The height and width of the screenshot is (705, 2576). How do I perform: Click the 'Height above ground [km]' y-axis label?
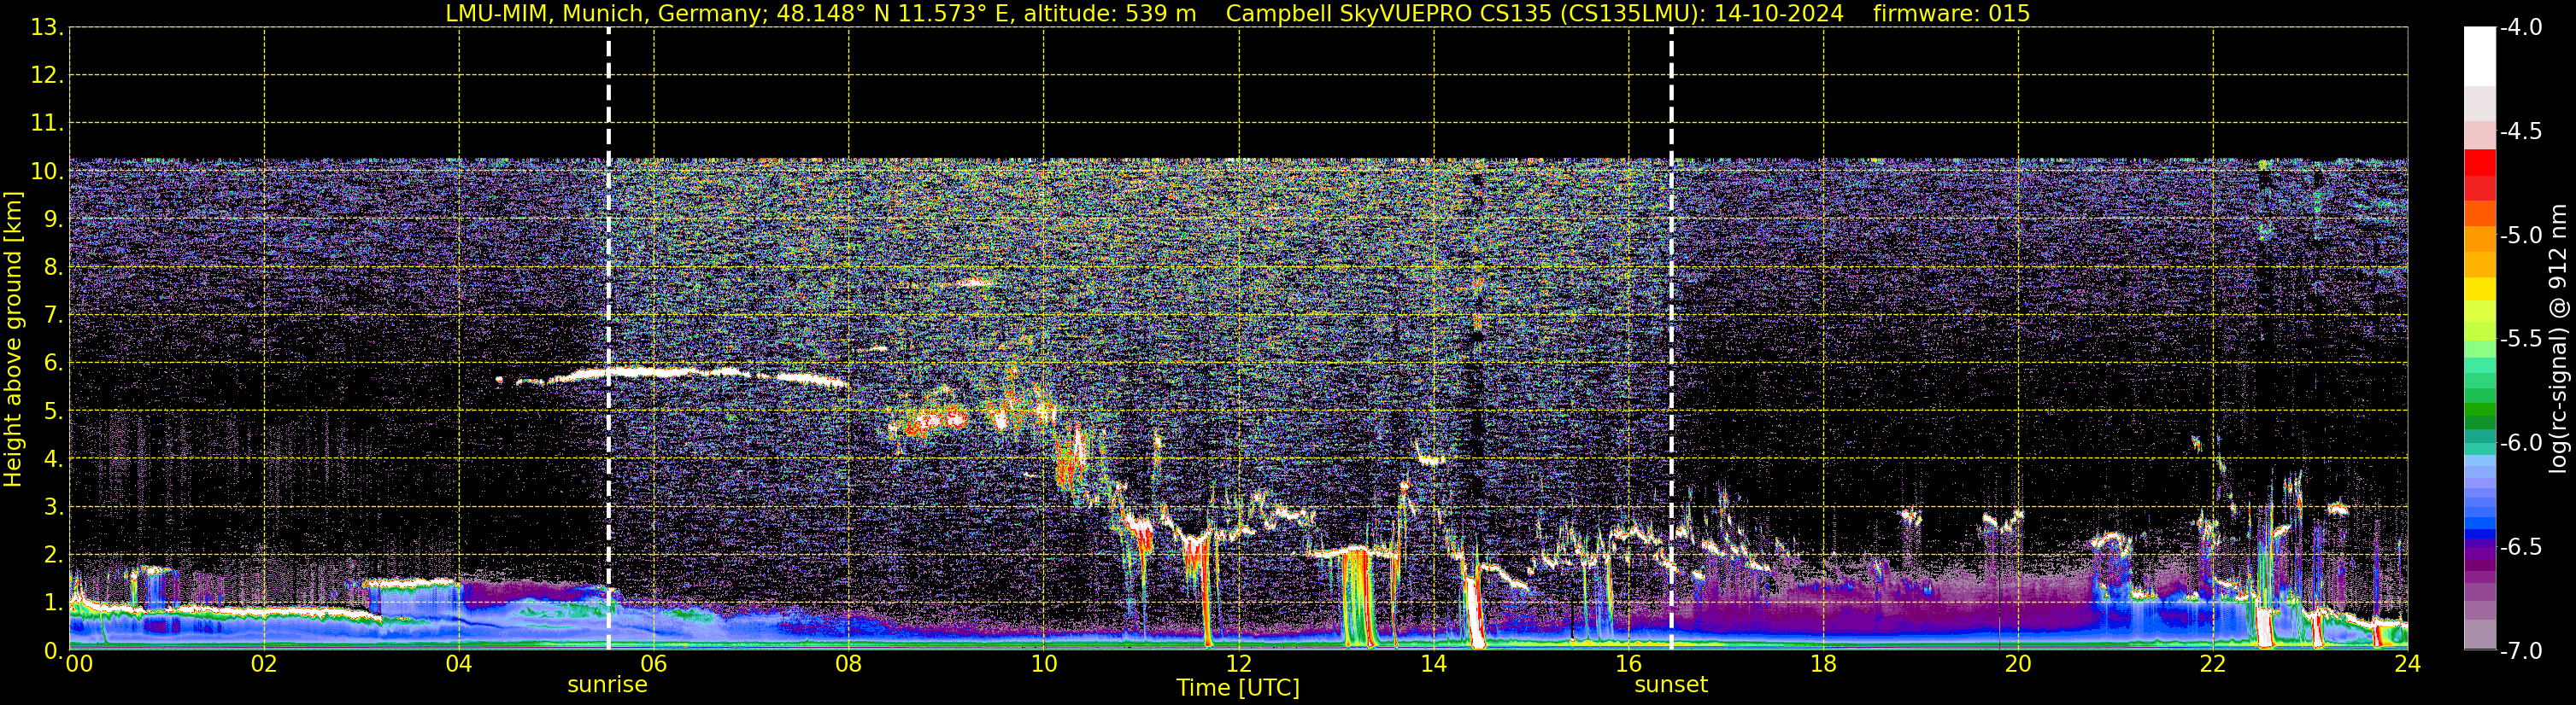13,340
